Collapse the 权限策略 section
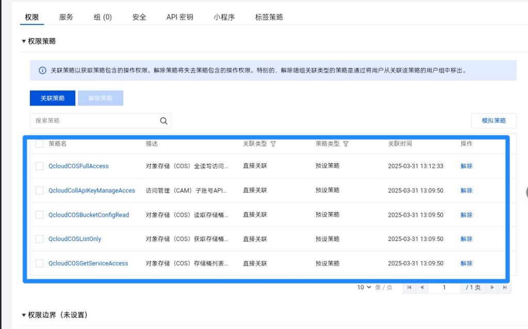This screenshot has height=329, width=528. pyautogui.click(x=24, y=41)
